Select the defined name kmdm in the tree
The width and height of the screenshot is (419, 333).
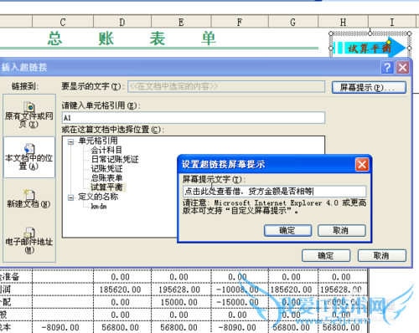point(99,207)
